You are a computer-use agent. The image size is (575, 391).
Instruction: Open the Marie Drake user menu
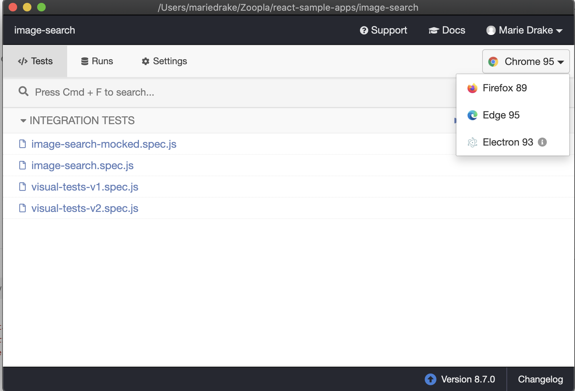click(524, 30)
